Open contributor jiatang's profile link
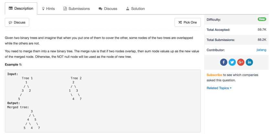The width and height of the screenshot is (272, 134). click(x=261, y=50)
